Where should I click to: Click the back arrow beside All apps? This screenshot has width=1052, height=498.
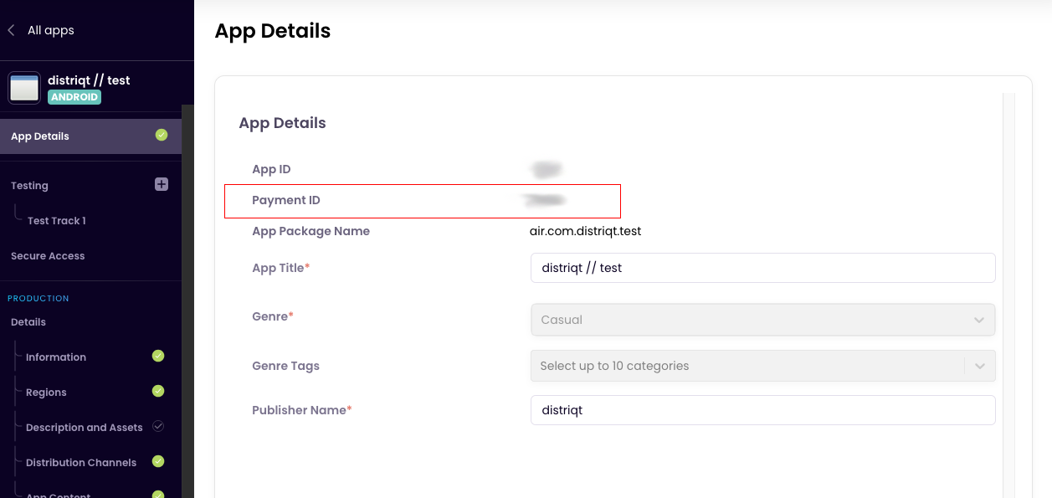(12, 30)
